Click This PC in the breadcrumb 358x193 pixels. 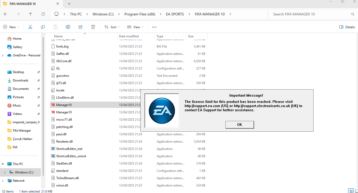(76, 14)
